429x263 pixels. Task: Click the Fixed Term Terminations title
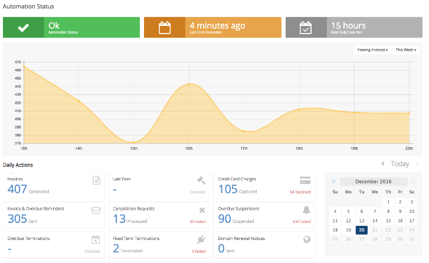pos(136,238)
